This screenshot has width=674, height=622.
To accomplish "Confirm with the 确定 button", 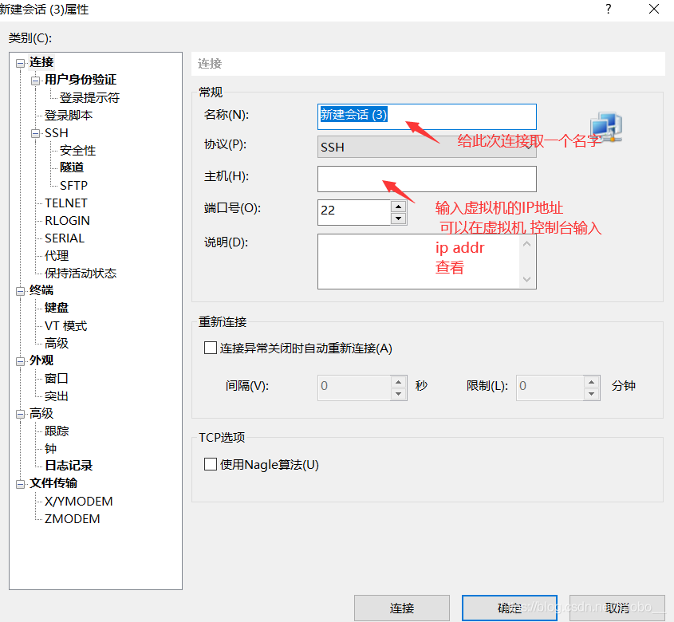I will (x=510, y=608).
